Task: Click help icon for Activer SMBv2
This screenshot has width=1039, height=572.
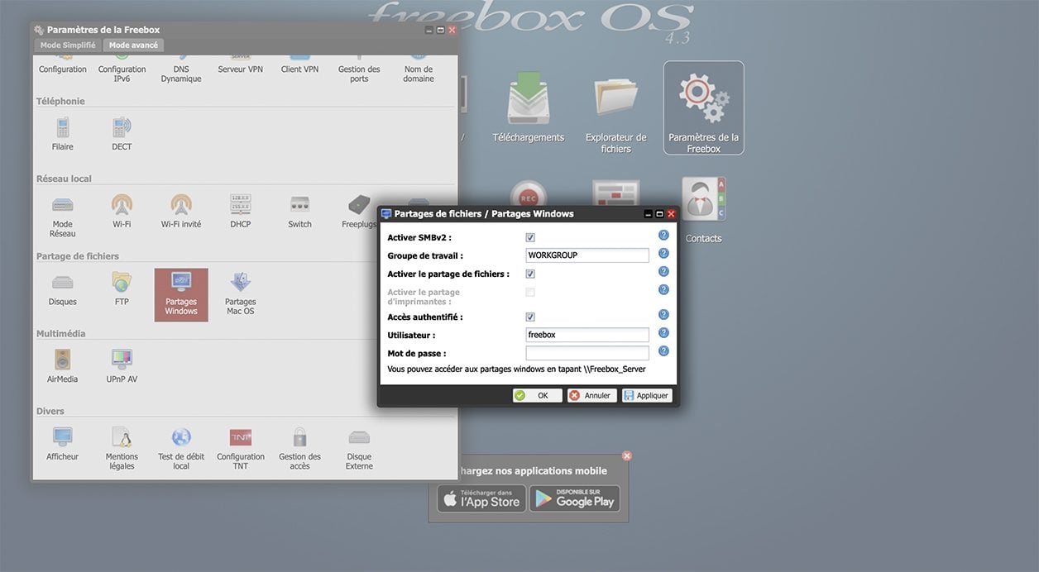Action: 663,236
